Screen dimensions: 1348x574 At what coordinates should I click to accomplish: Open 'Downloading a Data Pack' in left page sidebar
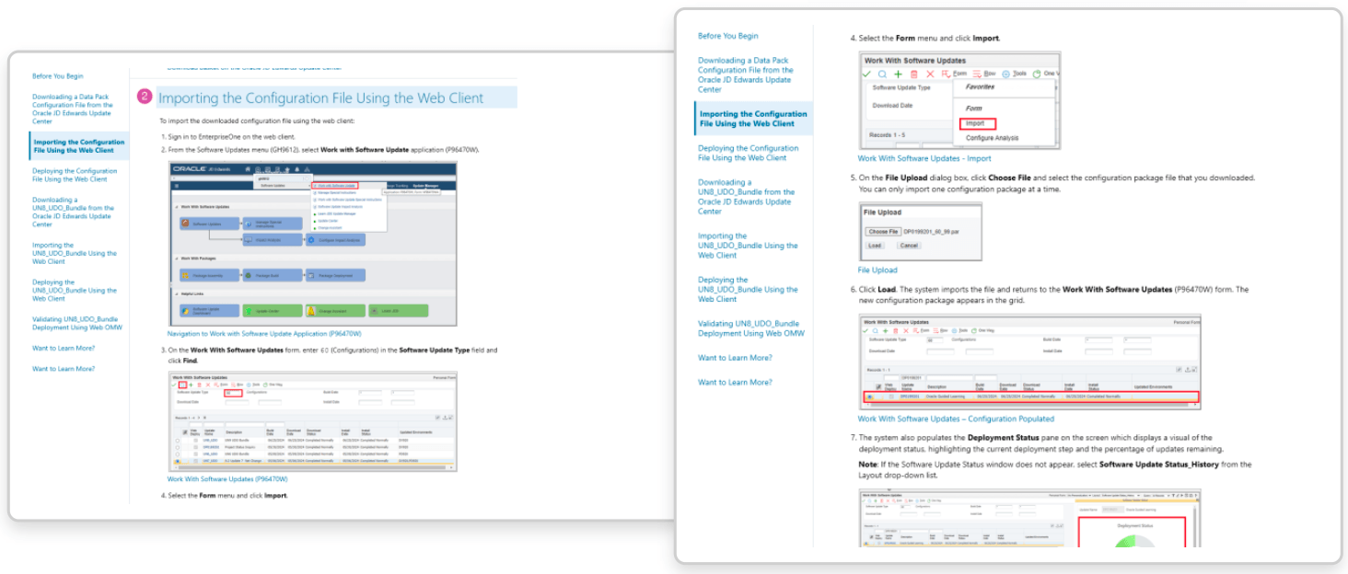(73, 109)
